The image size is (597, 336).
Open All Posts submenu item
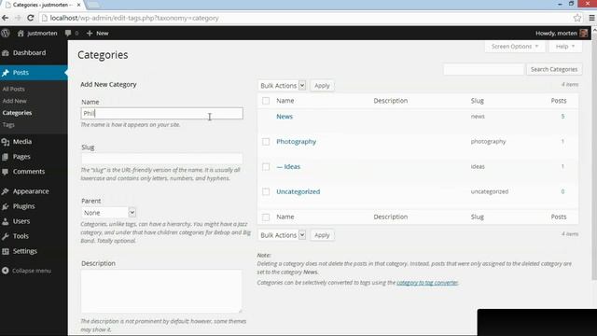point(14,89)
